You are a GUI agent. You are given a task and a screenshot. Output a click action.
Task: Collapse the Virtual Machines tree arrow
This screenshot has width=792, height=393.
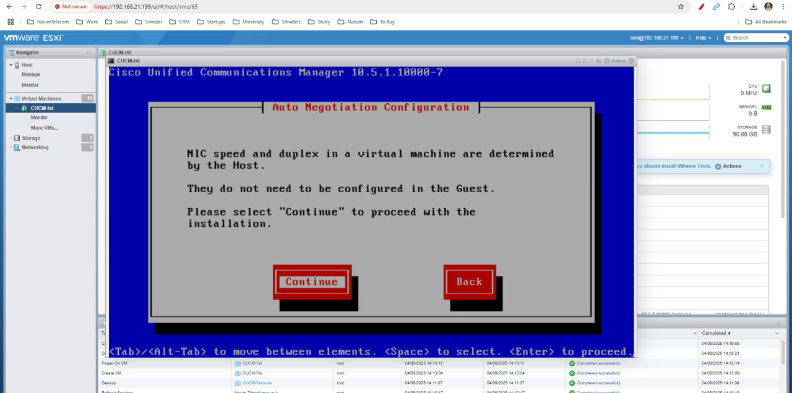11,99
